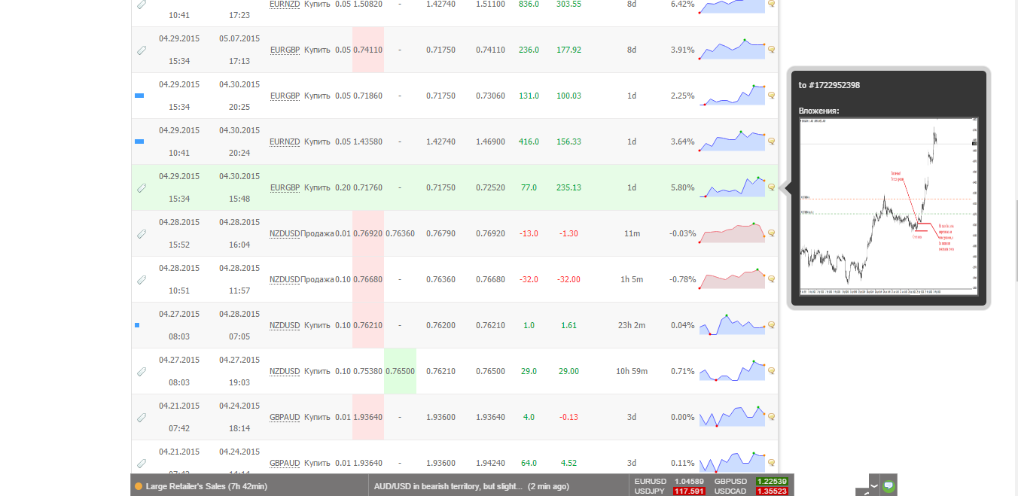Open the comment bubble on the -0.03% row
The height and width of the screenshot is (496, 1018).
pos(771,233)
